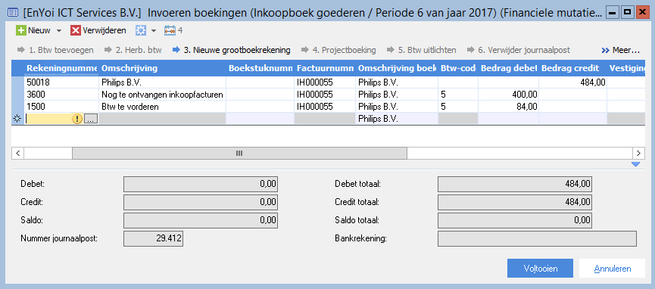Collapse the panel with blue triangle arrow

coord(636,164)
